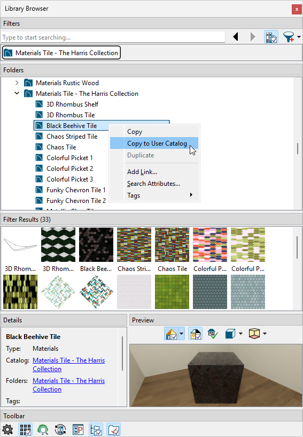Click the Duplicate context menu item

pos(154,155)
